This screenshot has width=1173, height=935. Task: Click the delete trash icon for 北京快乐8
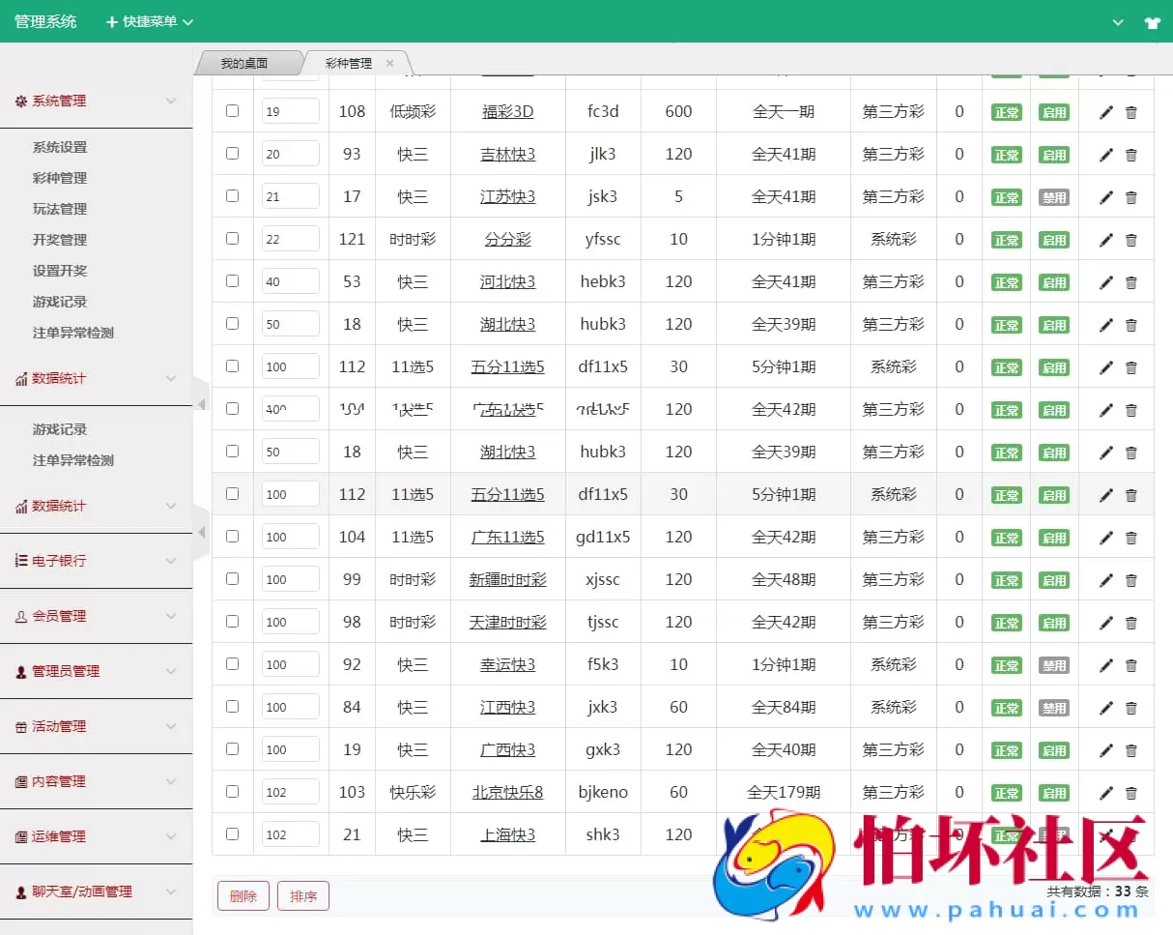point(1130,792)
